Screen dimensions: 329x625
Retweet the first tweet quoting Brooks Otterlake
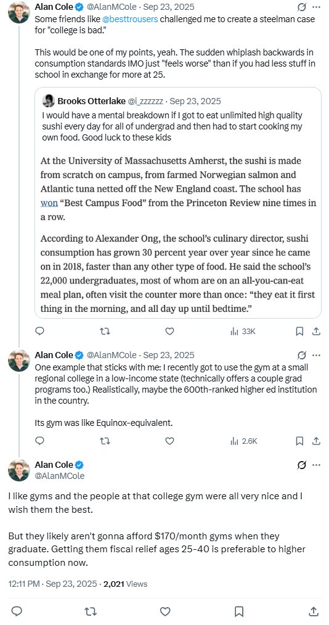pyautogui.click(x=105, y=331)
